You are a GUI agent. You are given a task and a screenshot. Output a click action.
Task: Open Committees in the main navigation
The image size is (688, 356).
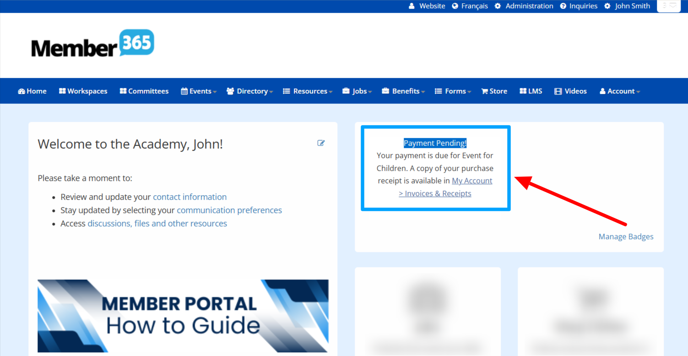coord(144,91)
